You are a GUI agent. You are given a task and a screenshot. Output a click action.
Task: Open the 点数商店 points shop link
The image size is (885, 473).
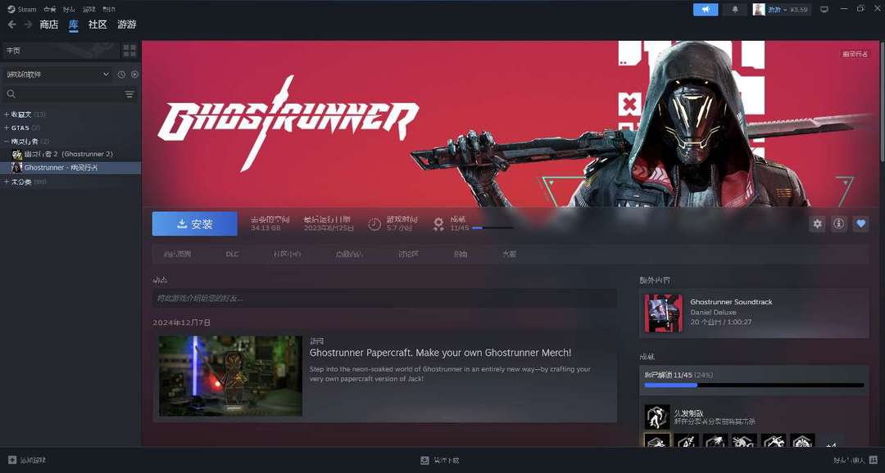[349, 255]
